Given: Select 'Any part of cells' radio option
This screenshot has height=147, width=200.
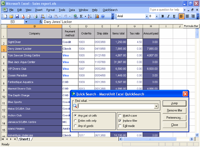Looking at the screenshot, I should click(75, 115).
